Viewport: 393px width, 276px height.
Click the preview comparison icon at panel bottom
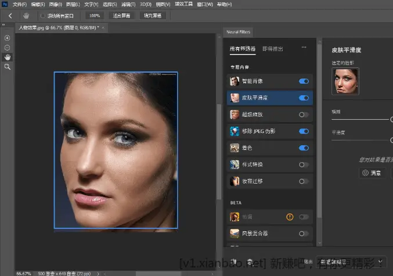point(233,262)
